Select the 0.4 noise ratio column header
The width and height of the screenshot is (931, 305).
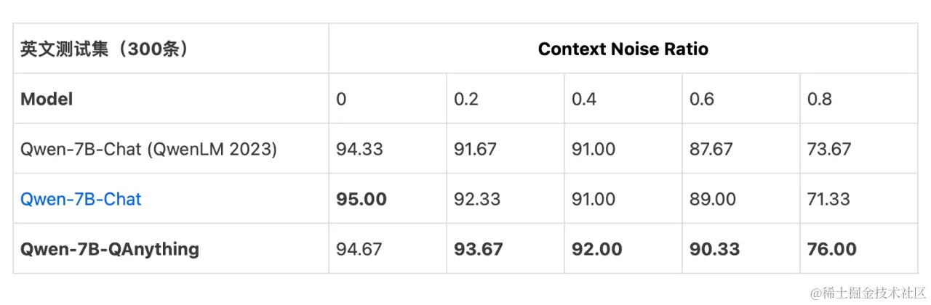click(584, 99)
